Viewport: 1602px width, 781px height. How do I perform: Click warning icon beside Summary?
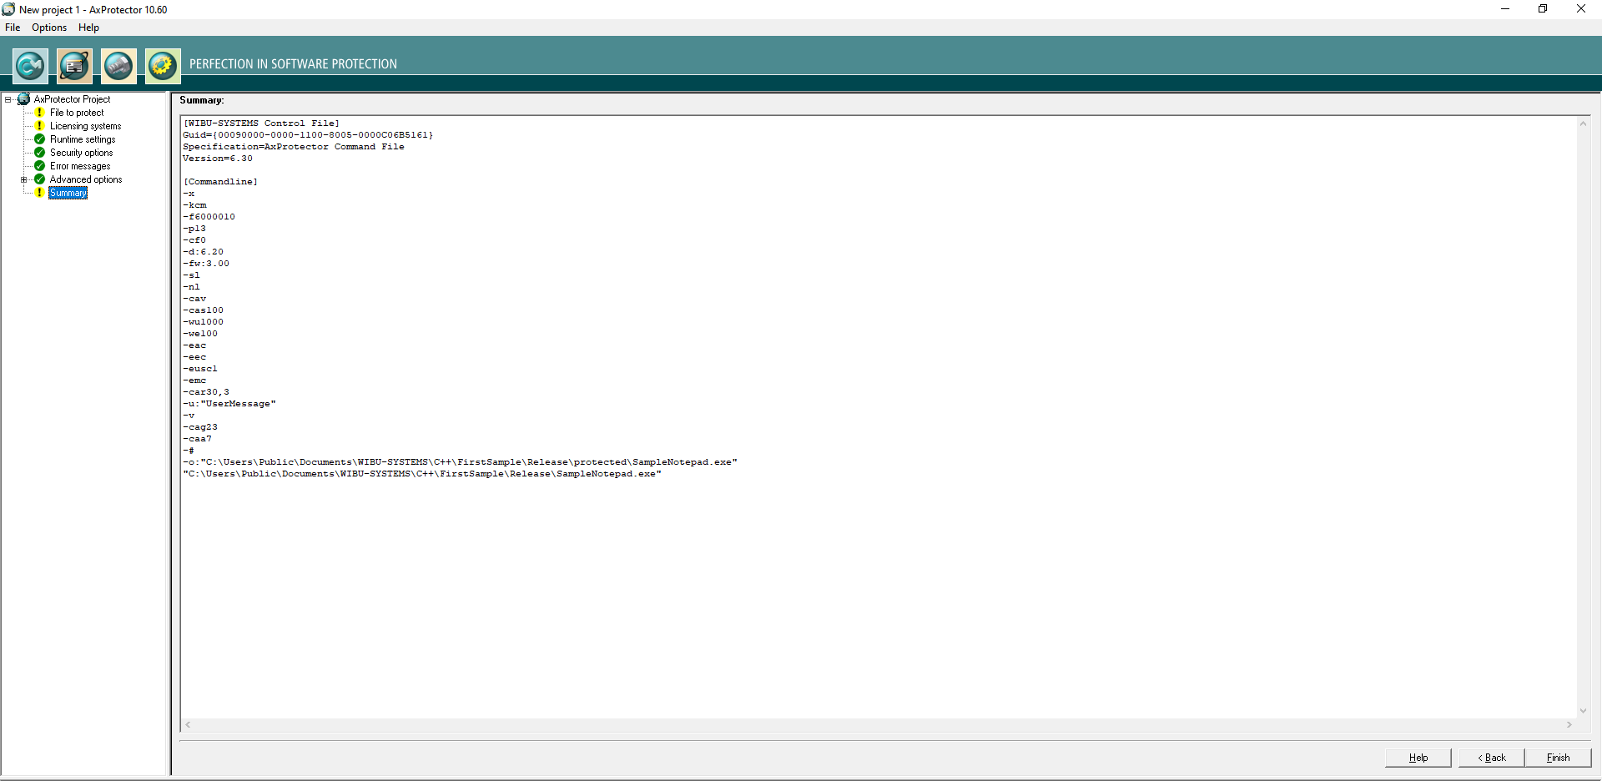coord(39,193)
